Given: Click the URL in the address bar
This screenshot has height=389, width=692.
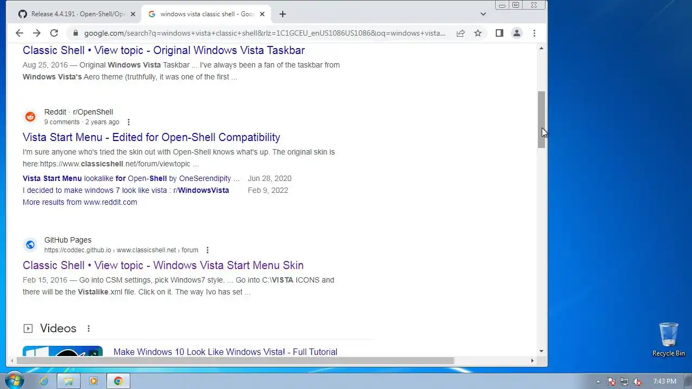Looking at the screenshot, I should (x=265, y=33).
